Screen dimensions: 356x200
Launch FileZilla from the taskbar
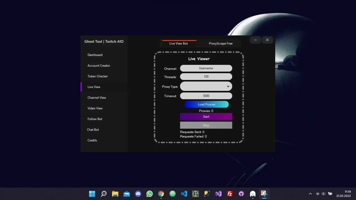[230, 194]
